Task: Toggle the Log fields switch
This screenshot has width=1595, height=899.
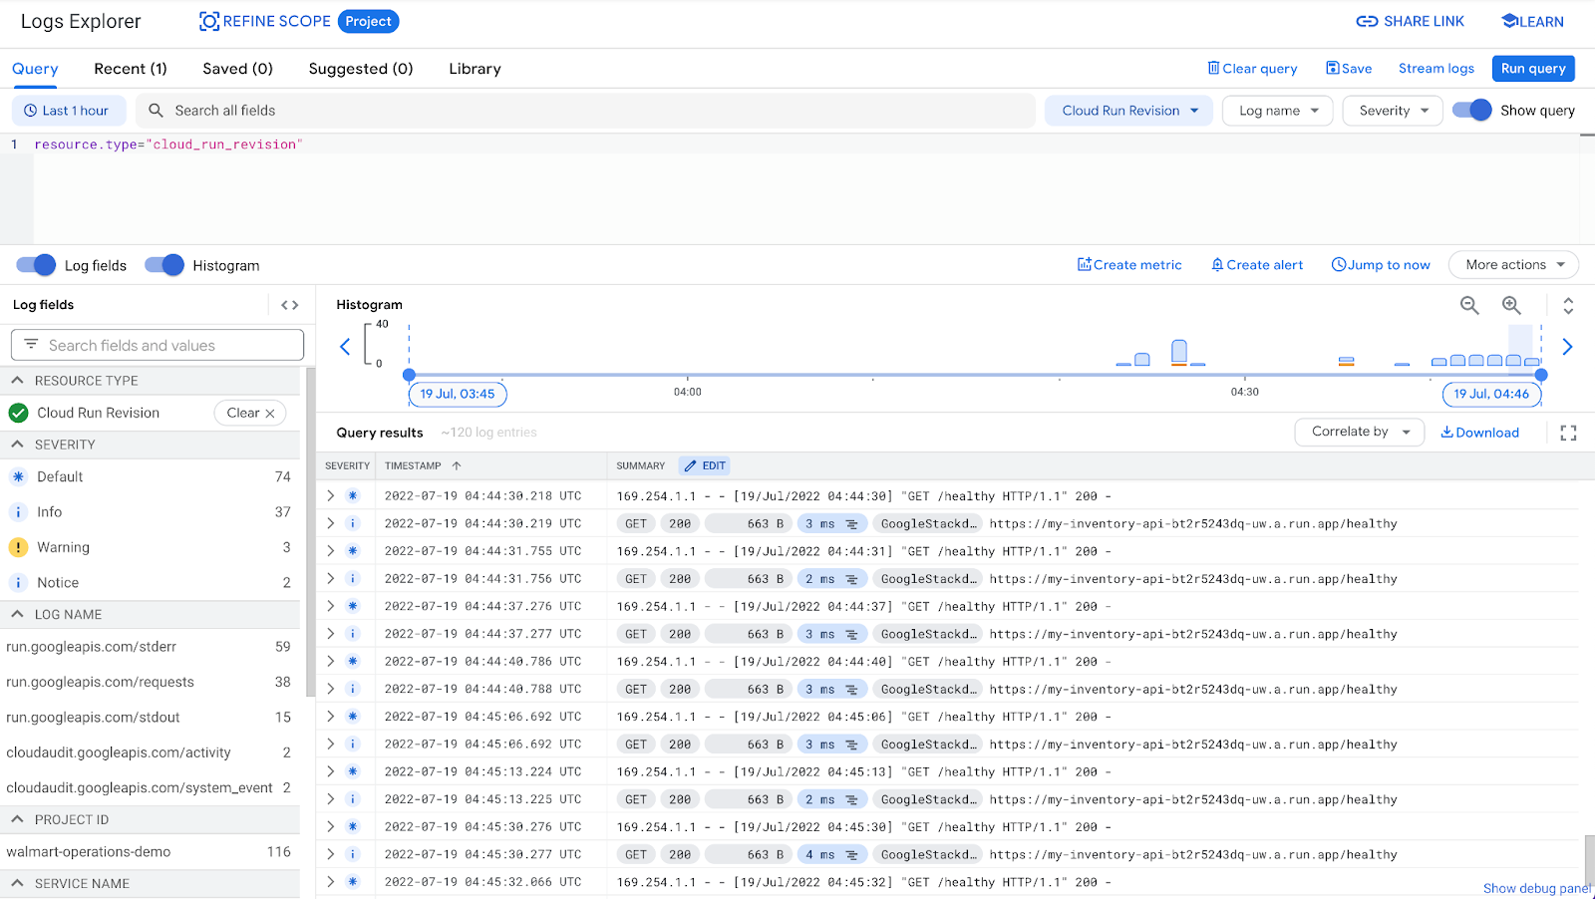Action: click(36, 265)
